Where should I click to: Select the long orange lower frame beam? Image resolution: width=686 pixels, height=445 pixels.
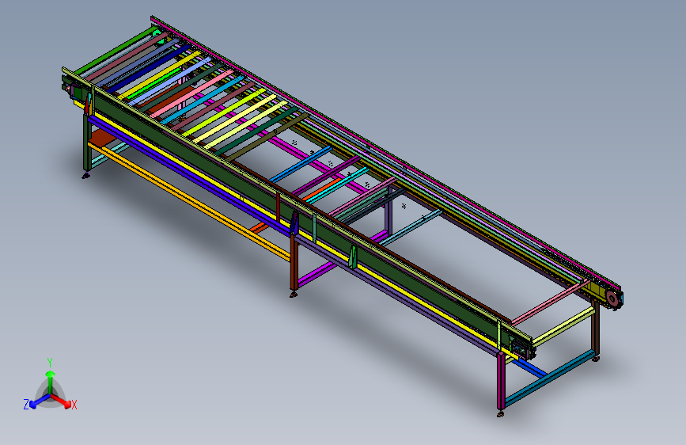189,201
